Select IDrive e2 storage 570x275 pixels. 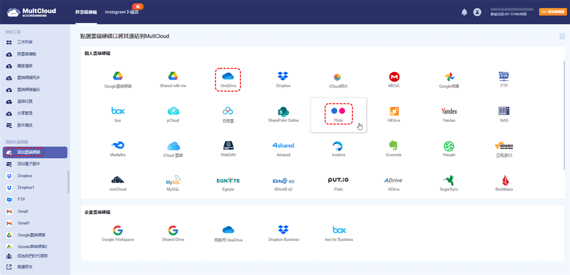[x=283, y=181]
